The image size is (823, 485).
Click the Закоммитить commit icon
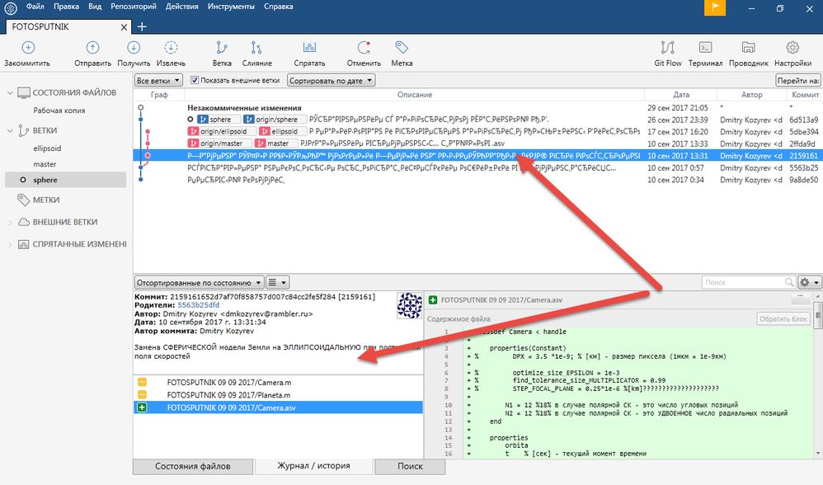[28, 48]
